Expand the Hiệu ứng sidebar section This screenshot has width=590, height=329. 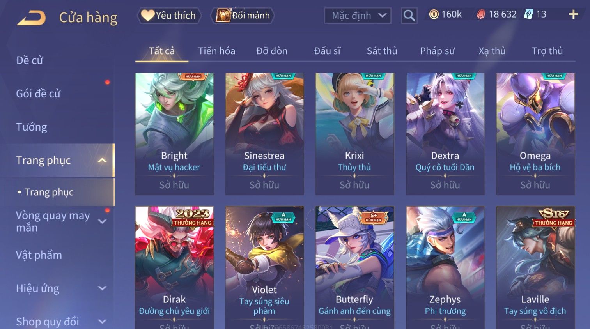click(x=102, y=288)
